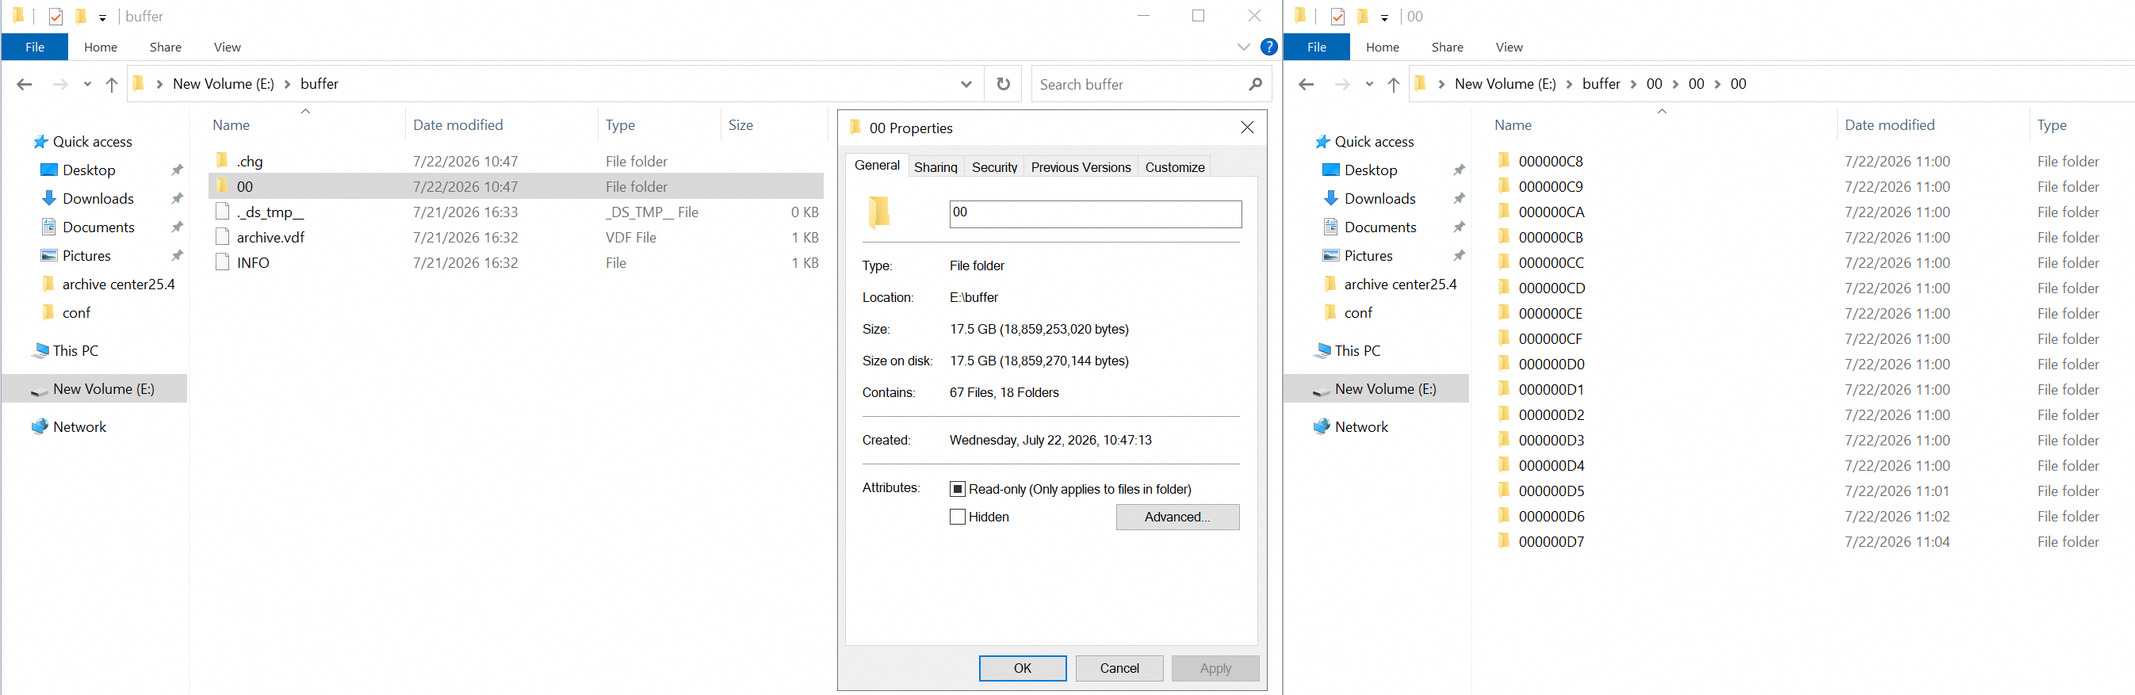
Task: Open Advanced attributes button
Action: tap(1177, 517)
